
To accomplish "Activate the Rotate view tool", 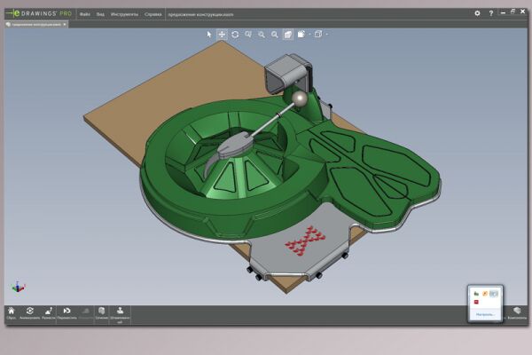I will coord(235,35).
